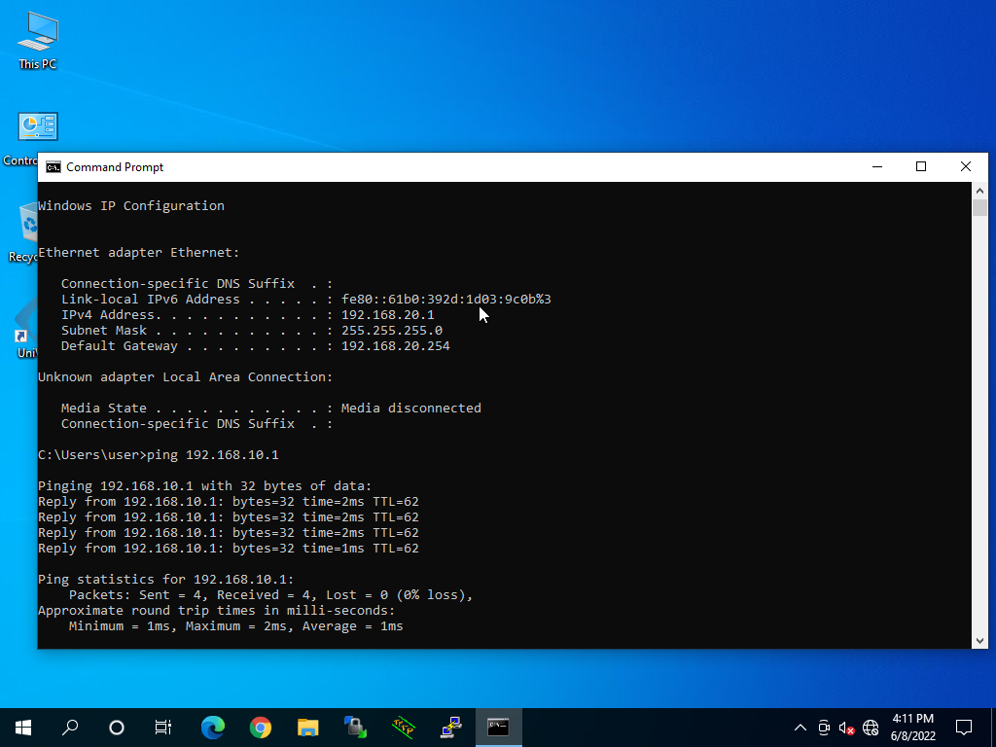
Task: Click the Command Prompt taskbar icon
Action: pos(498,727)
